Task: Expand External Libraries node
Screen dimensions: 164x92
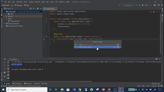Action: [x=4, y=24]
